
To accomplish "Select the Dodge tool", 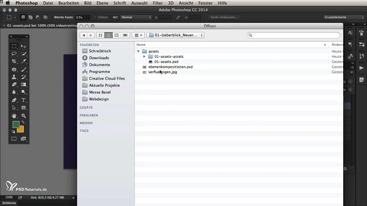I will 24,92.
